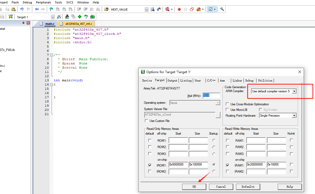Open Configuration with the wrench icon
Image resolution: width=315 pixels, height=194 pixels.
tap(222, 9)
